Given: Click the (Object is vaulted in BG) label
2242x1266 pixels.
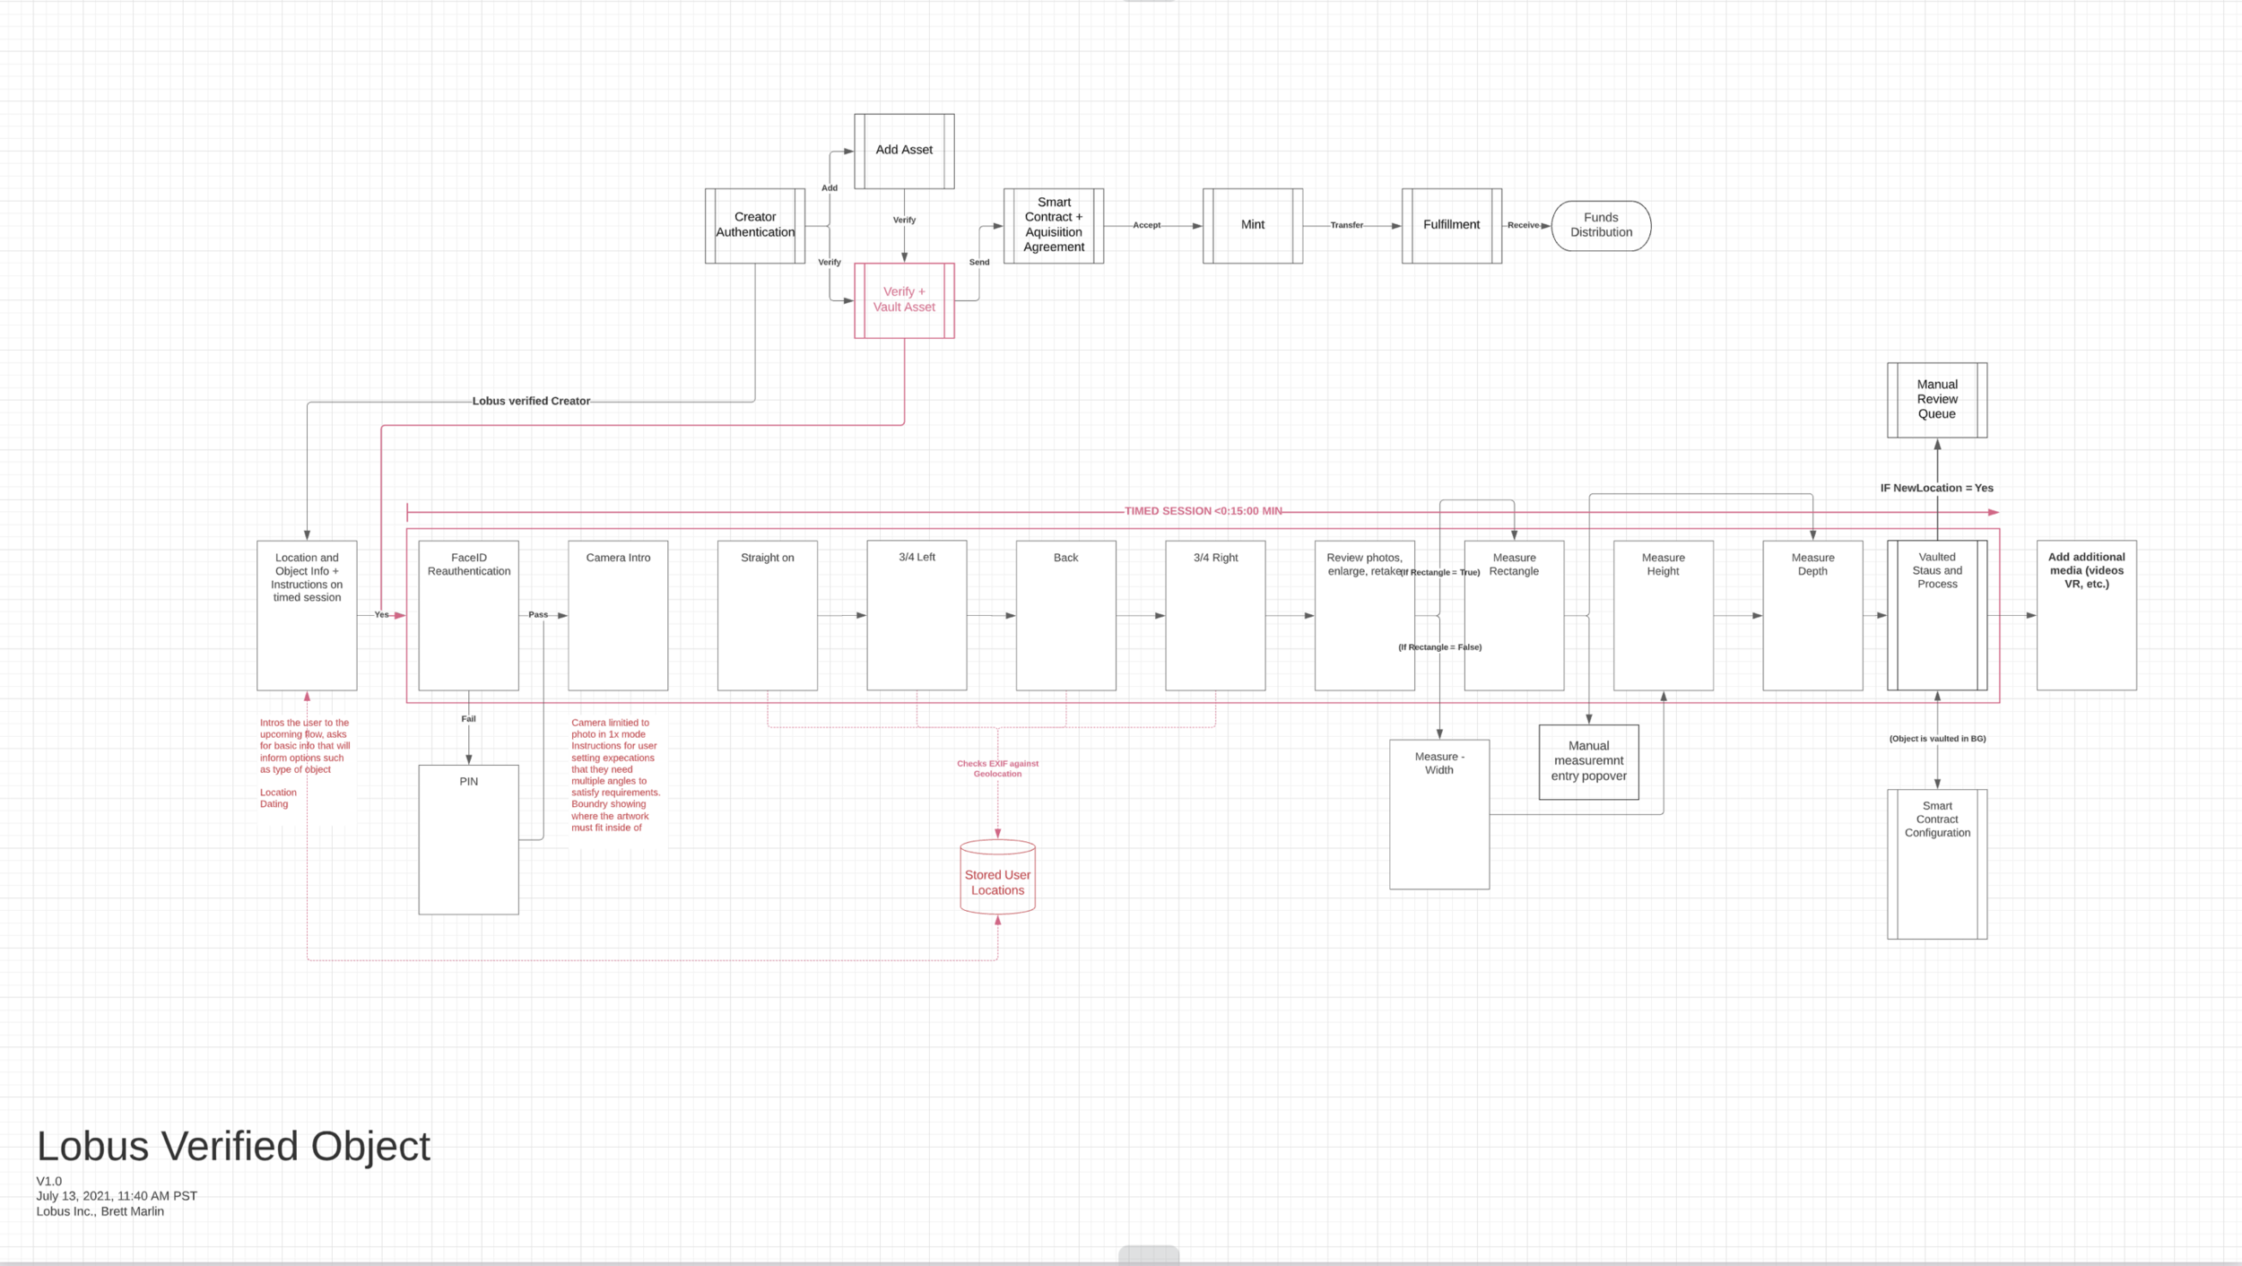Looking at the screenshot, I should (1937, 739).
